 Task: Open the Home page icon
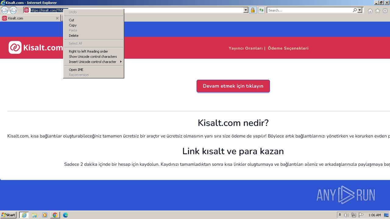[370, 11]
